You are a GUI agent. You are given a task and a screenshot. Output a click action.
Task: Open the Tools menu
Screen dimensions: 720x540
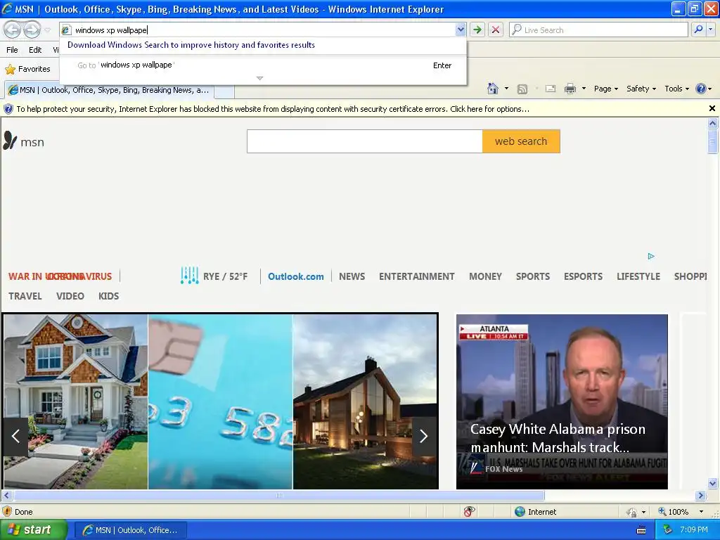[x=677, y=89]
